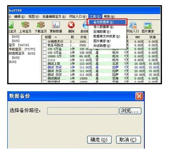Image resolution: width=196 pixels, height=151 pixels.
Task: Click the 下载宝贝 download toolbar icon
Action: coord(41,25)
